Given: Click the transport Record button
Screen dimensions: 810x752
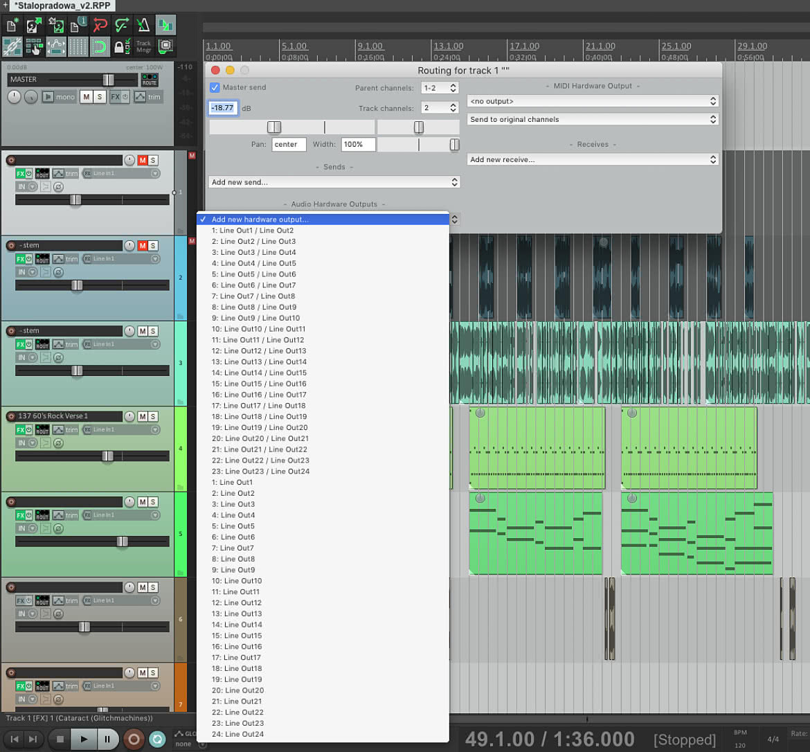Looking at the screenshot, I should pos(134,740).
